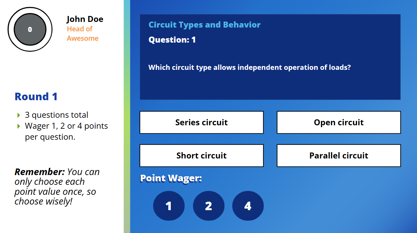Image resolution: width=417 pixels, height=233 pixels.
Task: Expand the 3 questions total bullet arrow
Action: [19, 115]
